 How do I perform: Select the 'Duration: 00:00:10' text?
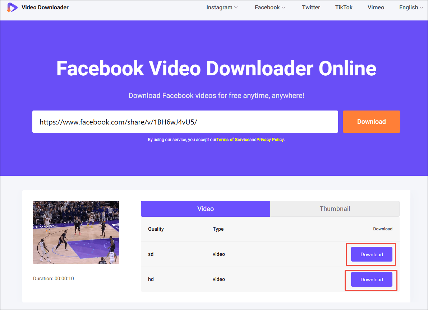click(x=54, y=279)
